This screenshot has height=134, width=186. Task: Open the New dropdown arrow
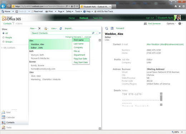(x=36, y=28)
